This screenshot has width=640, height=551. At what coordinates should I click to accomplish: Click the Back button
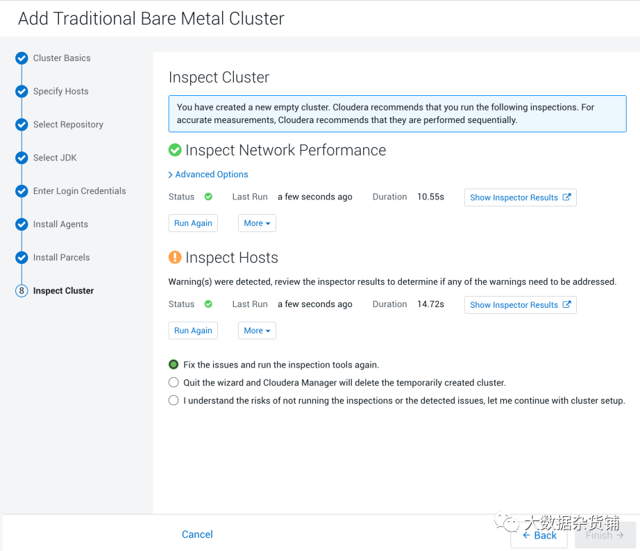click(539, 536)
